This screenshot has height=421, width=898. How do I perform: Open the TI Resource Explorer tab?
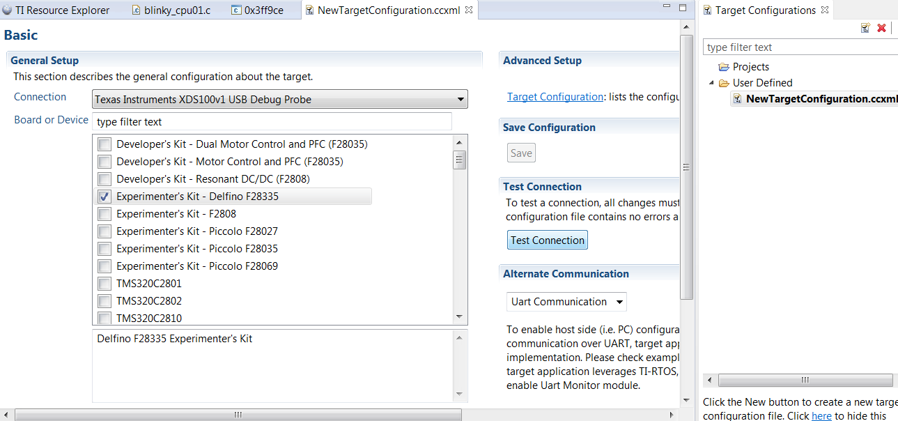61,10
